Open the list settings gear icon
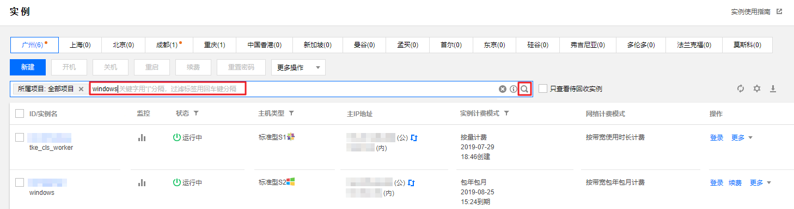The height and width of the screenshot is (209, 794). coord(756,88)
